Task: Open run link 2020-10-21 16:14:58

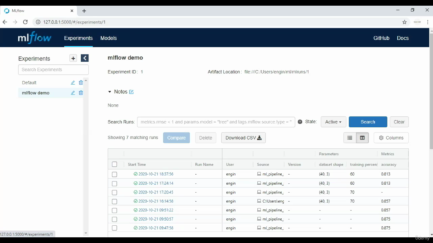Action: point(156,201)
